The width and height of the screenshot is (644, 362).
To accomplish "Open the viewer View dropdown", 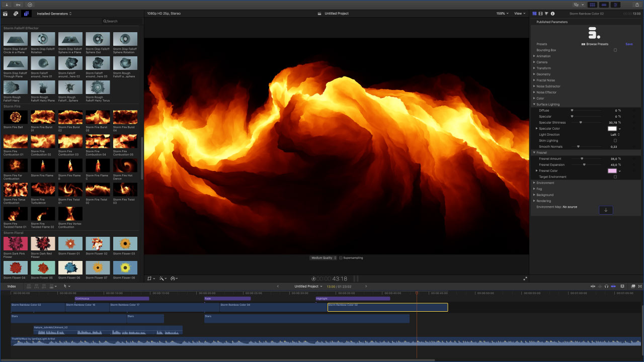I will pyautogui.click(x=520, y=14).
